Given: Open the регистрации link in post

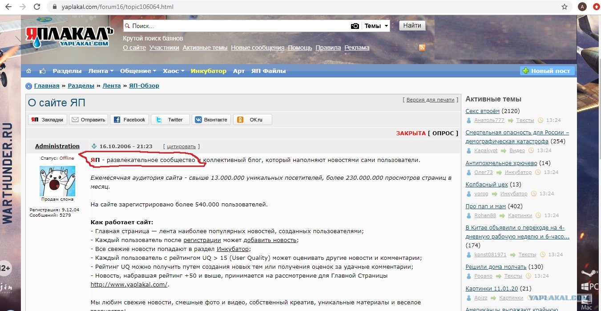Looking at the screenshot, I should coord(202,240).
